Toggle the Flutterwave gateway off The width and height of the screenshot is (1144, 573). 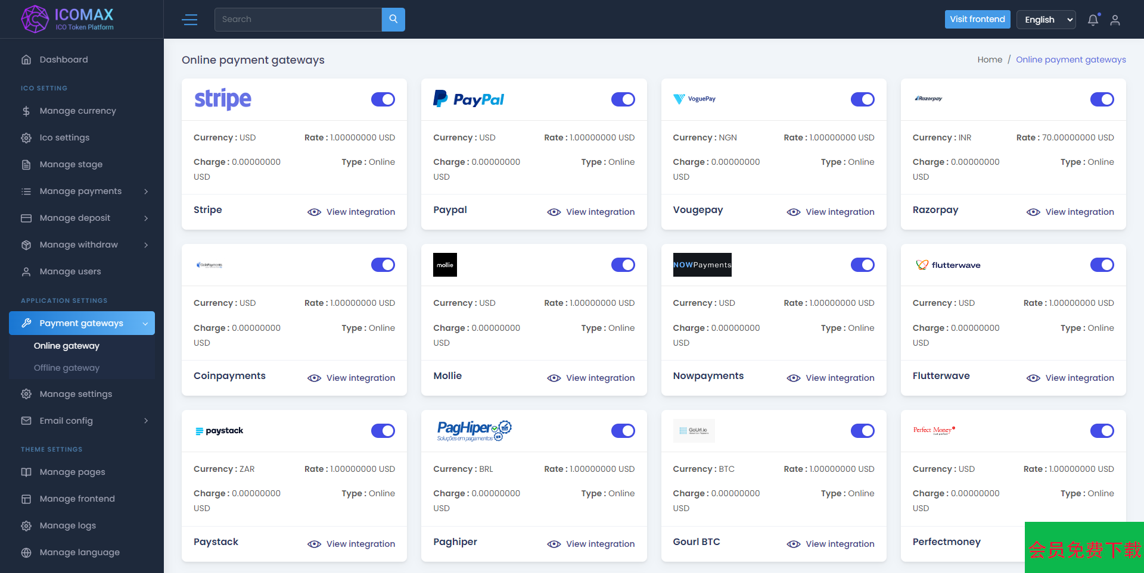[x=1102, y=265]
